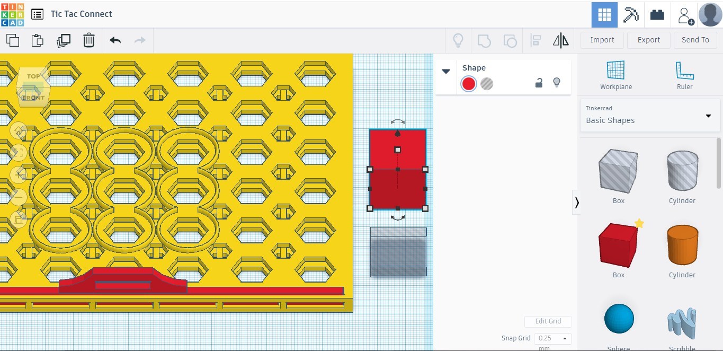
Task: Pick the red Box shape thumbnail
Action: pos(618,245)
